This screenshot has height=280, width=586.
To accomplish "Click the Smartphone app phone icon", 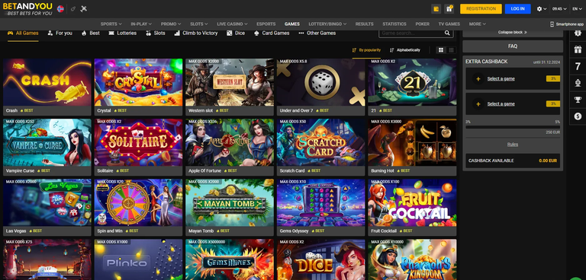I will point(552,24).
